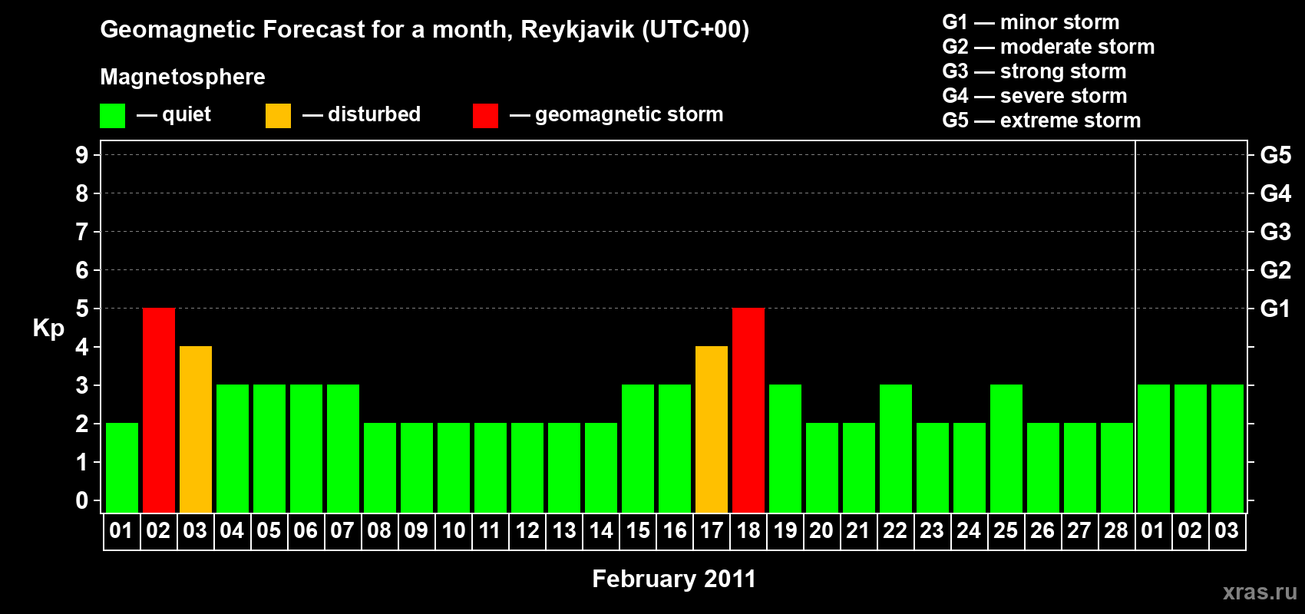Select the red storm bar for day 18
1305x614 pixels.
pos(748,410)
